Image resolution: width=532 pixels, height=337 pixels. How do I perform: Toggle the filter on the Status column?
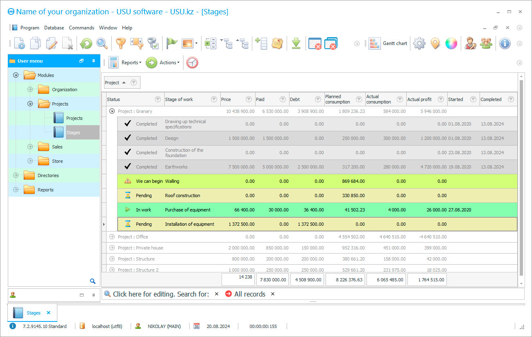pos(158,99)
